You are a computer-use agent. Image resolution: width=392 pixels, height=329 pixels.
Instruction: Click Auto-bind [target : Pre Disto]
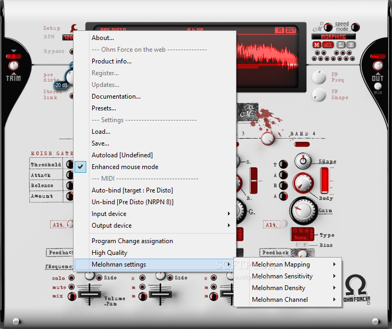click(x=156, y=190)
